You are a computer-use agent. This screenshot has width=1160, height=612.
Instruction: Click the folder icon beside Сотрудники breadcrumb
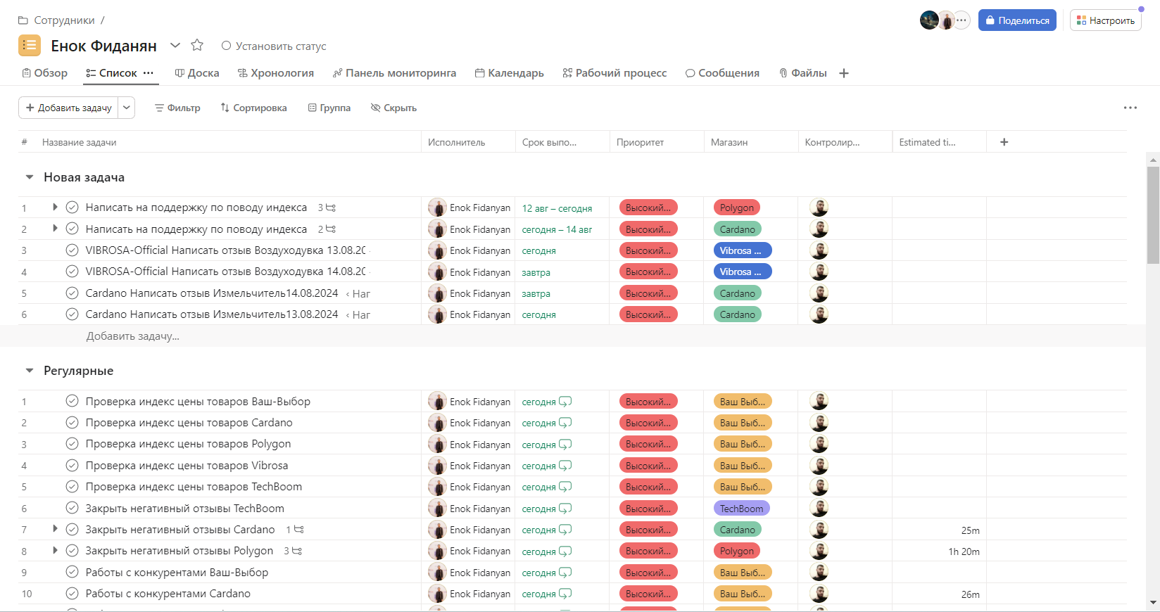(23, 20)
